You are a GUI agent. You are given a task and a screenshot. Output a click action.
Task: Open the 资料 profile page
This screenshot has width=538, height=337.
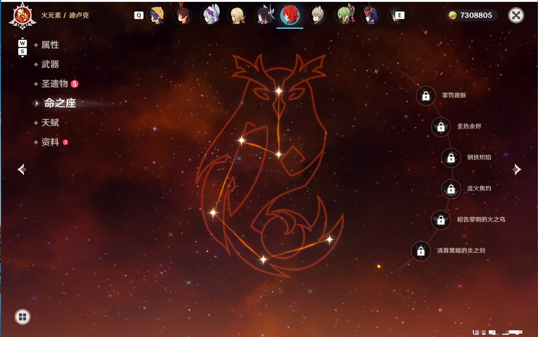(50, 142)
